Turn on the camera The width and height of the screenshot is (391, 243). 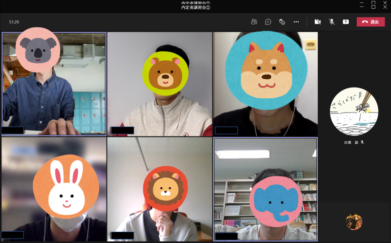pos(317,22)
